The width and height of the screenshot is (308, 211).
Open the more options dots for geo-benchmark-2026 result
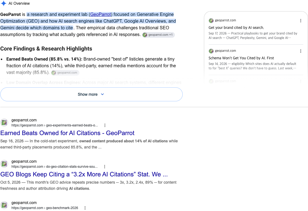[x=85, y=208]
